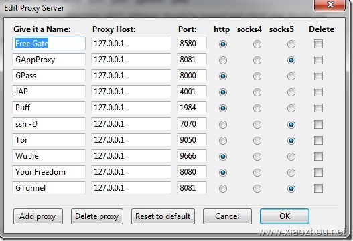Focus the Free Gate name field
Image resolution: width=353 pixels, height=241 pixels.
coord(49,44)
